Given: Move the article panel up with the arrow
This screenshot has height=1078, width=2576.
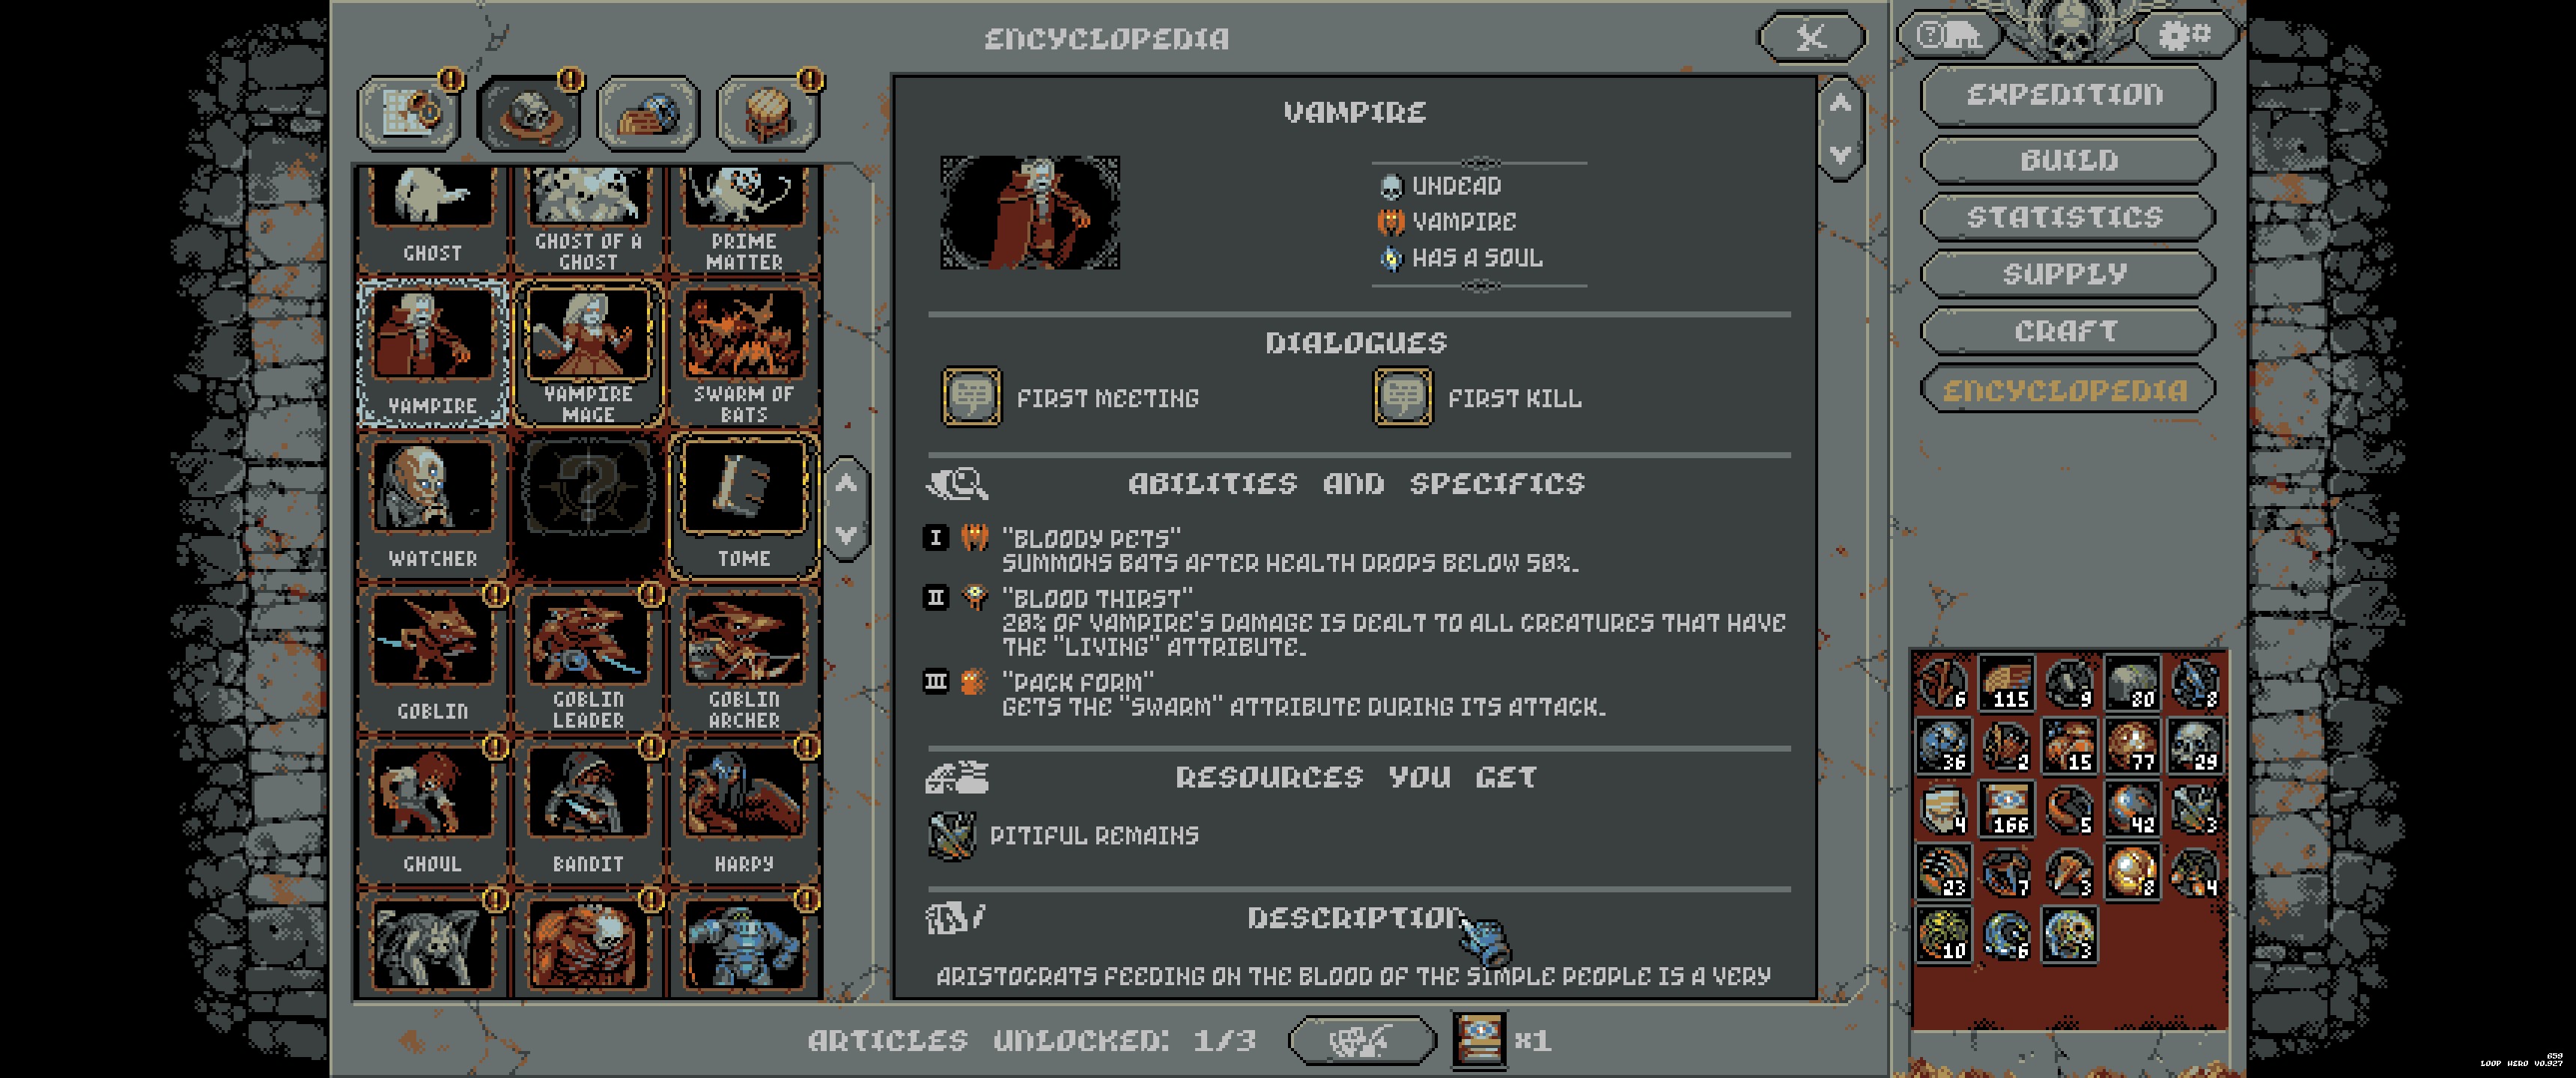Looking at the screenshot, I should 1840,103.
